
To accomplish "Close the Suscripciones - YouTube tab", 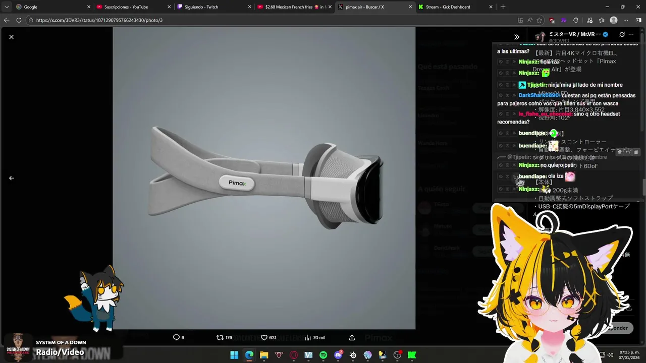I will pos(170,7).
